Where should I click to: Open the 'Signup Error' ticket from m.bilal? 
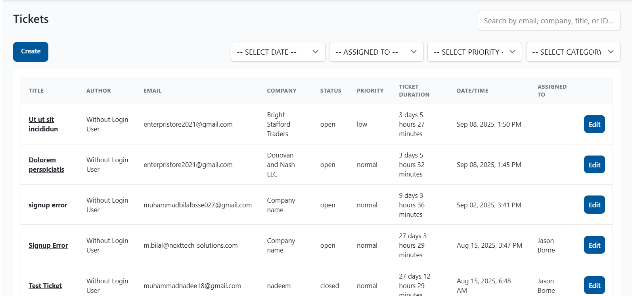coord(48,245)
